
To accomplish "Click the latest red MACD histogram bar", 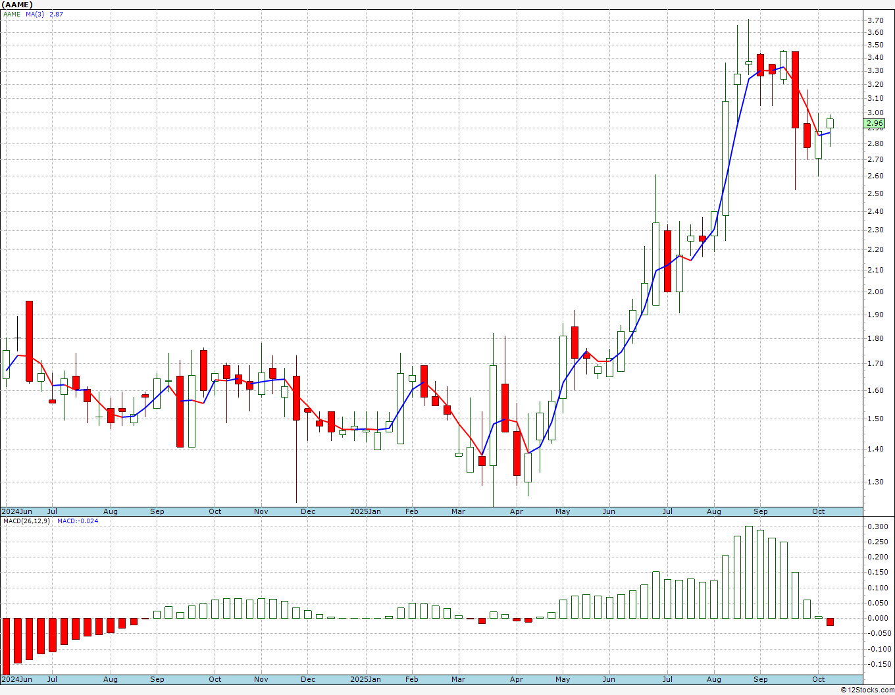I will [831, 622].
